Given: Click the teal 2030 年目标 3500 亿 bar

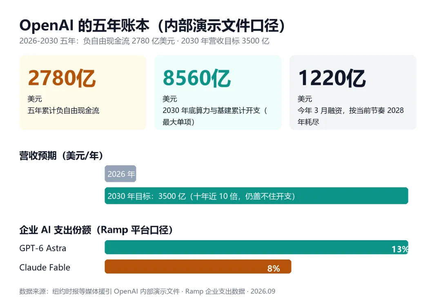Looking at the screenshot, I should pos(256,196).
